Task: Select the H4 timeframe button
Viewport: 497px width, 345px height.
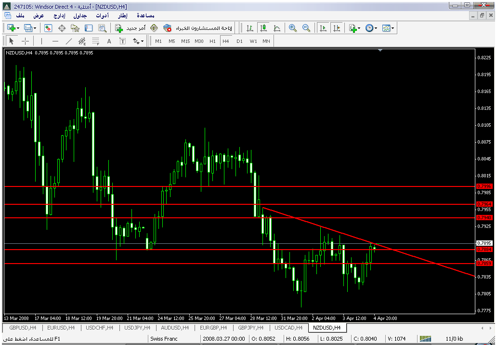Action: click(226, 41)
